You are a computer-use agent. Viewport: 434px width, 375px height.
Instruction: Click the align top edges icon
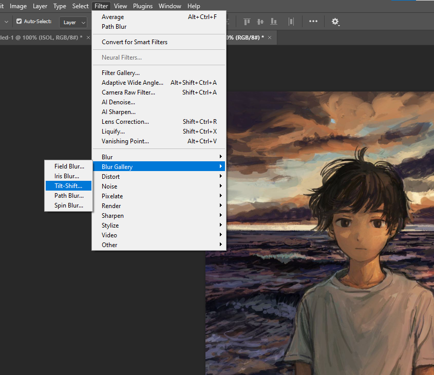point(247,22)
